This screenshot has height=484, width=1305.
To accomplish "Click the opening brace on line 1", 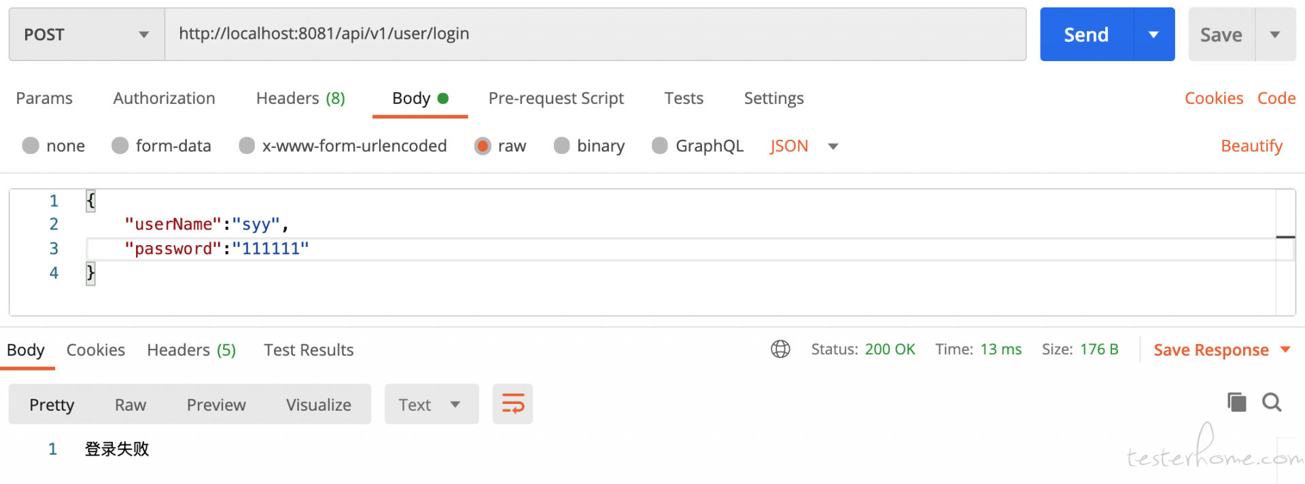I will pos(90,200).
